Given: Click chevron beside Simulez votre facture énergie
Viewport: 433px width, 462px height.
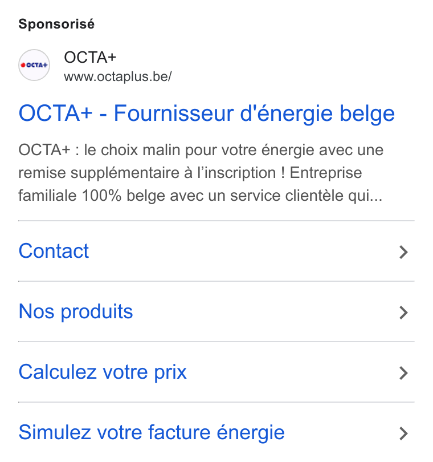Looking at the screenshot, I should pos(403,433).
